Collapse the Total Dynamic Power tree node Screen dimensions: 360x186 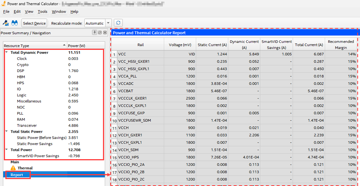coord(7,52)
